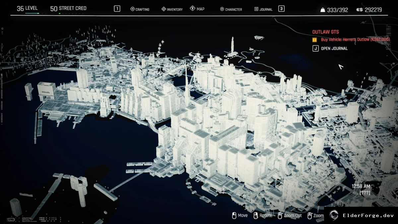Click the 333/392 weight value
The height and width of the screenshot is (224, 398).
338,10
